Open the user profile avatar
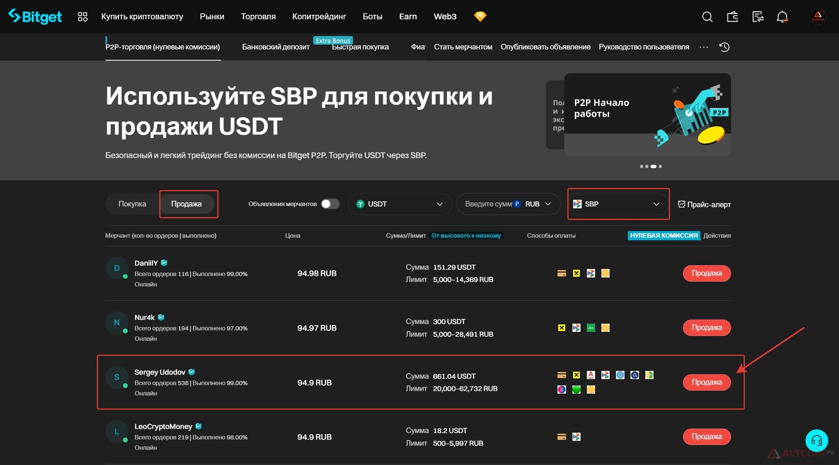839x465 pixels. coord(818,17)
